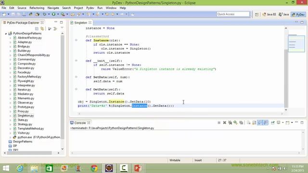Open PowerPoint from the taskbar
This screenshot has width=308, height=173.
point(138,168)
